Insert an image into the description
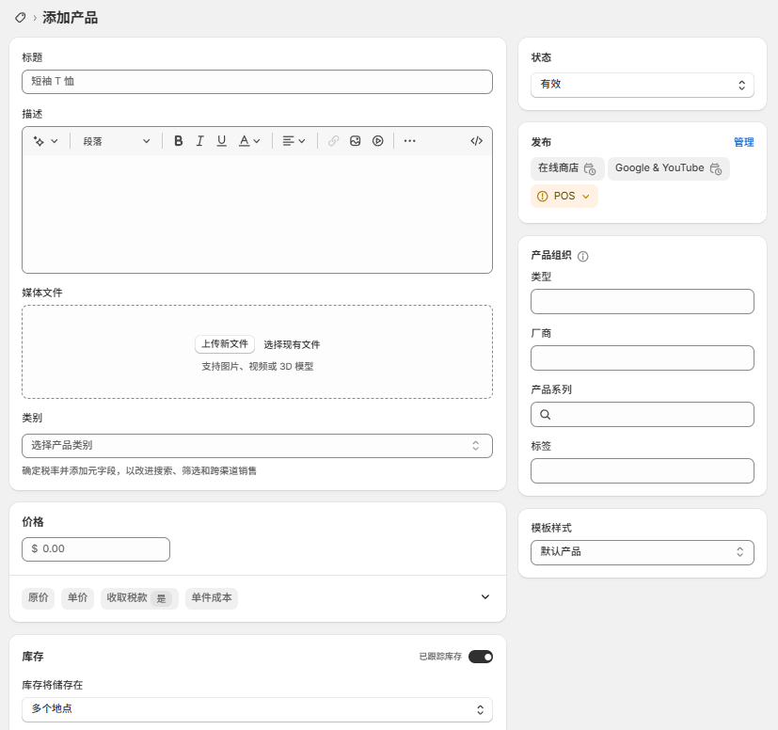The height and width of the screenshot is (730, 778). [x=355, y=140]
